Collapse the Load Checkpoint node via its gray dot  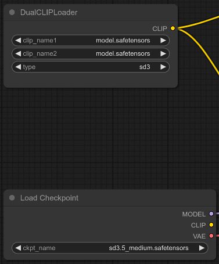coord(12,198)
